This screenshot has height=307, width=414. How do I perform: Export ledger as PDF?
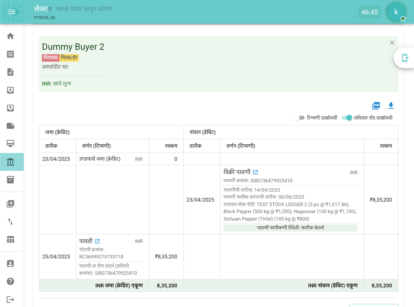[x=376, y=106]
